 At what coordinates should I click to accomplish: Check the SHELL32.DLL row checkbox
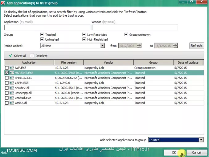[6, 78]
